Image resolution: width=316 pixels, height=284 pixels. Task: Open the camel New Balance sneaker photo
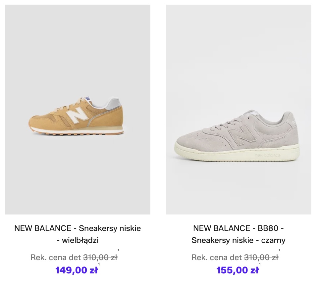point(78,109)
